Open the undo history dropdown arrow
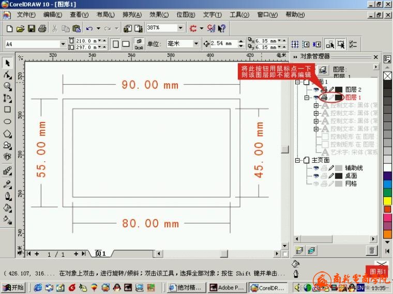 pyautogui.click(x=98, y=28)
